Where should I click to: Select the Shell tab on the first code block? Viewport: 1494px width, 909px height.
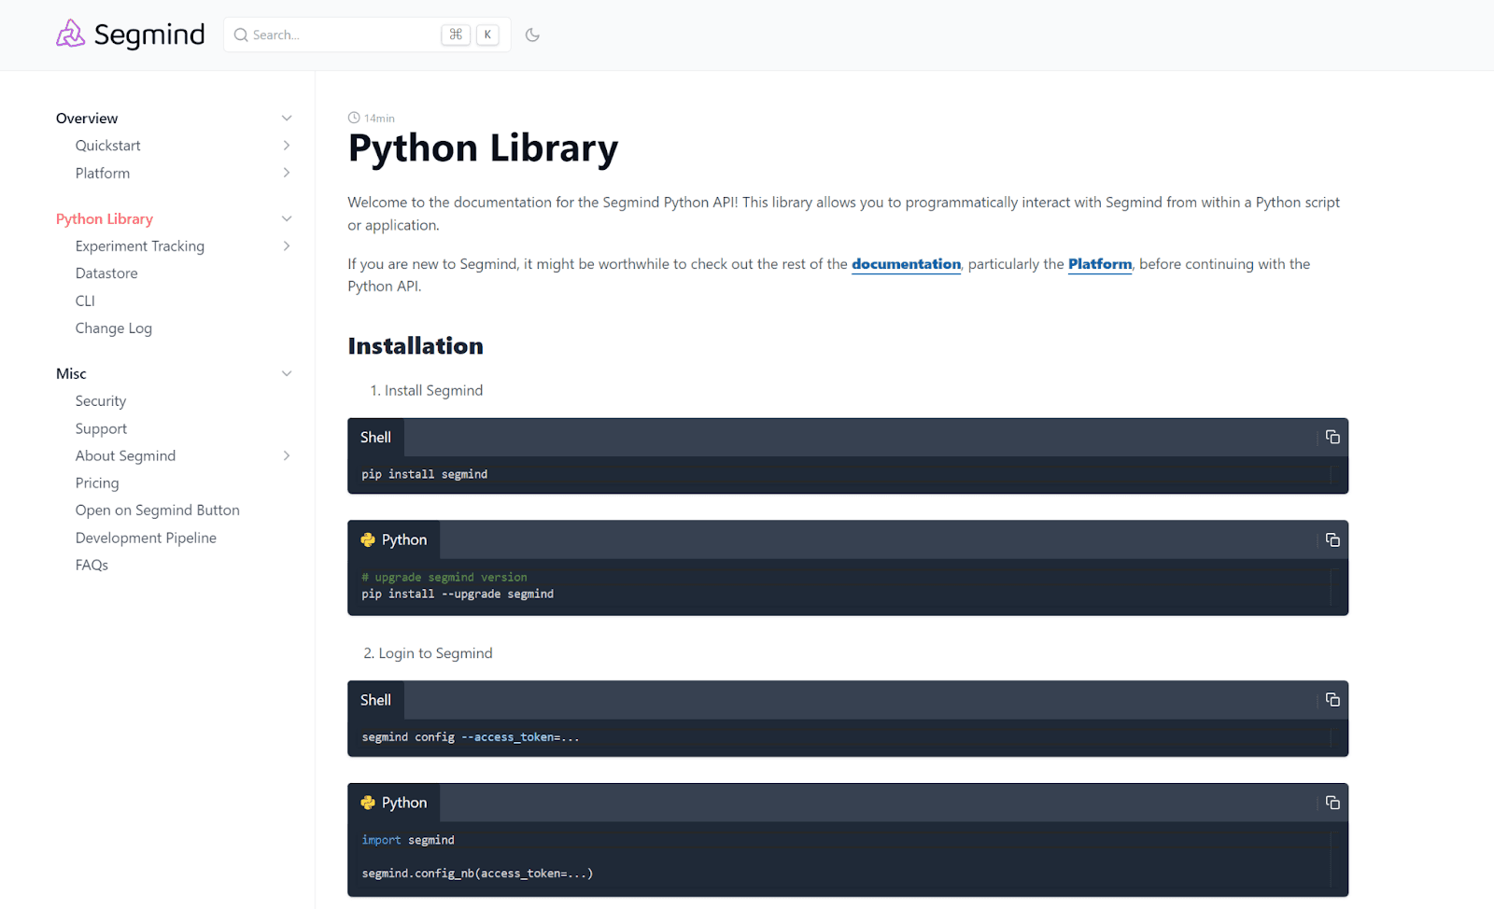tap(375, 436)
